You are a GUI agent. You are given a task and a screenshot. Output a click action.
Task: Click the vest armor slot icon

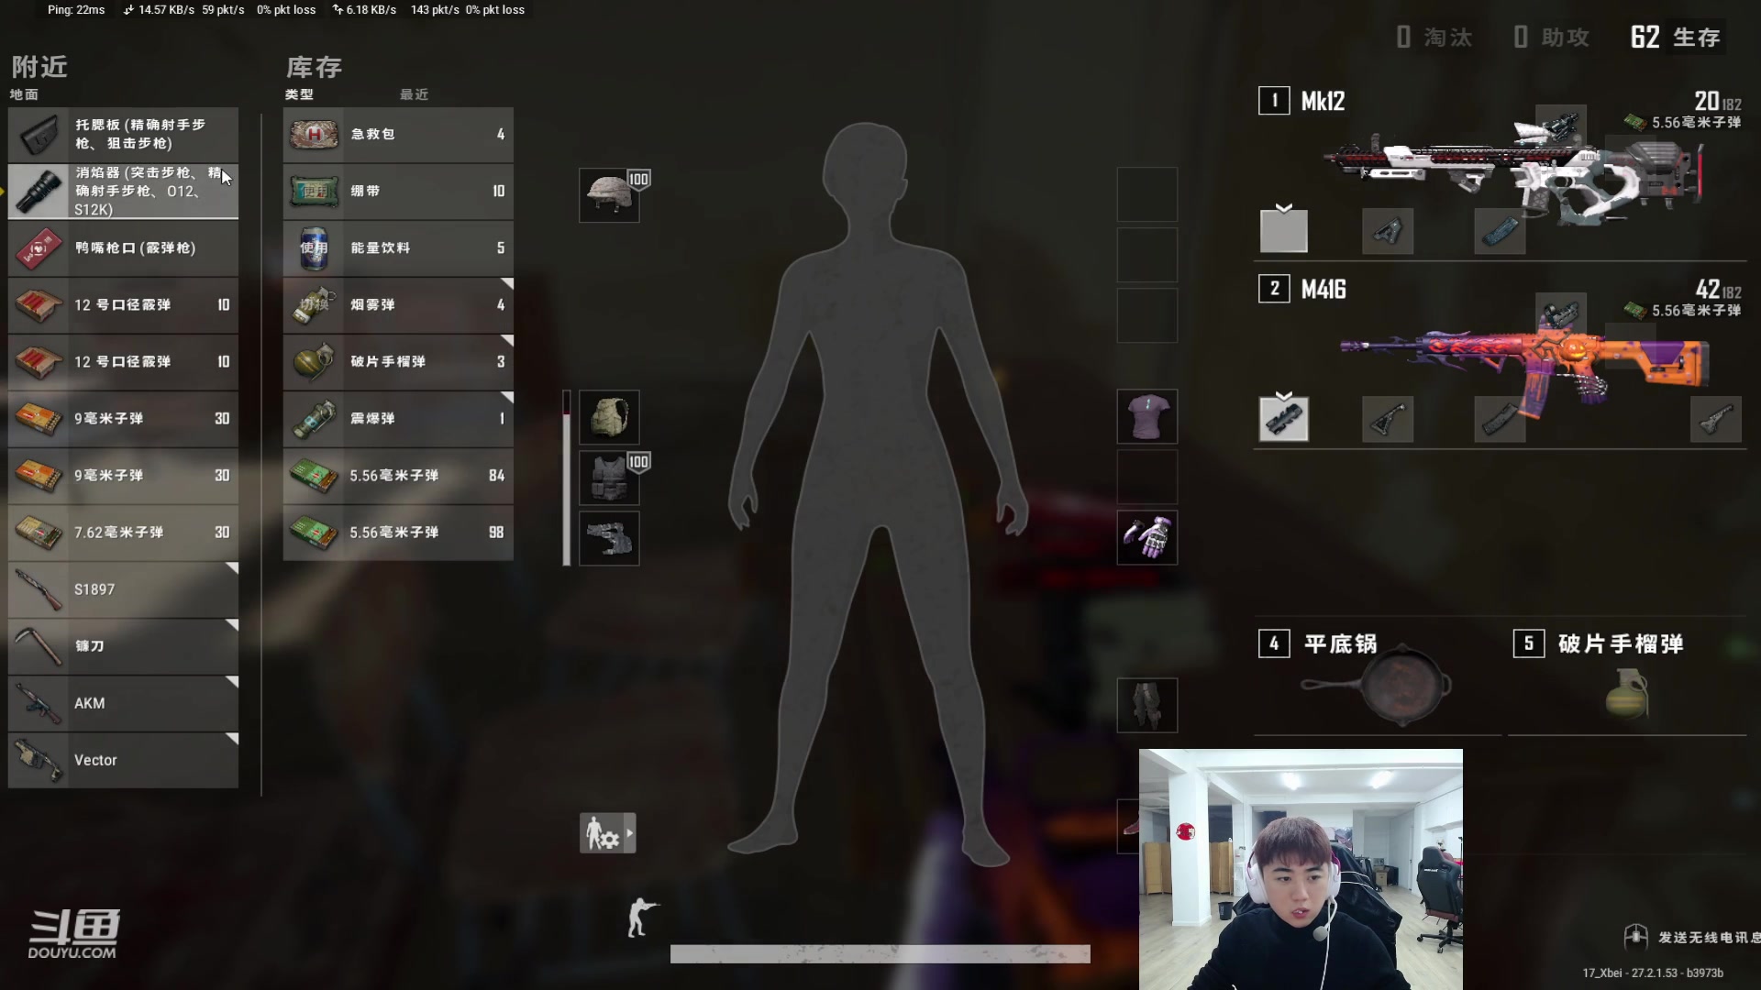coord(609,478)
